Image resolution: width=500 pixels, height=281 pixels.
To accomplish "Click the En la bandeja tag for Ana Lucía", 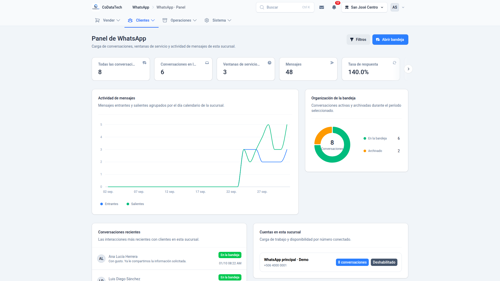I will click(x=230, y=255).
